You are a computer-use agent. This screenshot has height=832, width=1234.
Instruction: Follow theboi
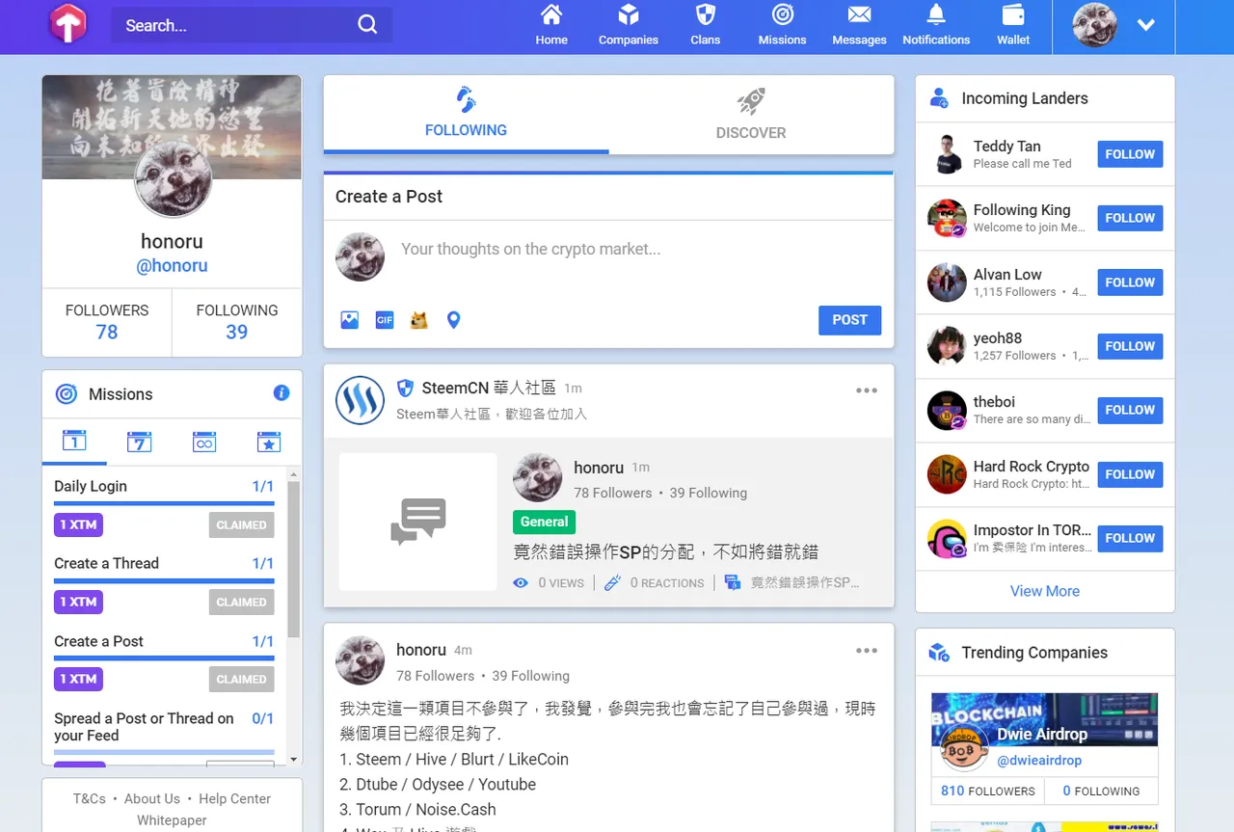(x=1130, y=410)
